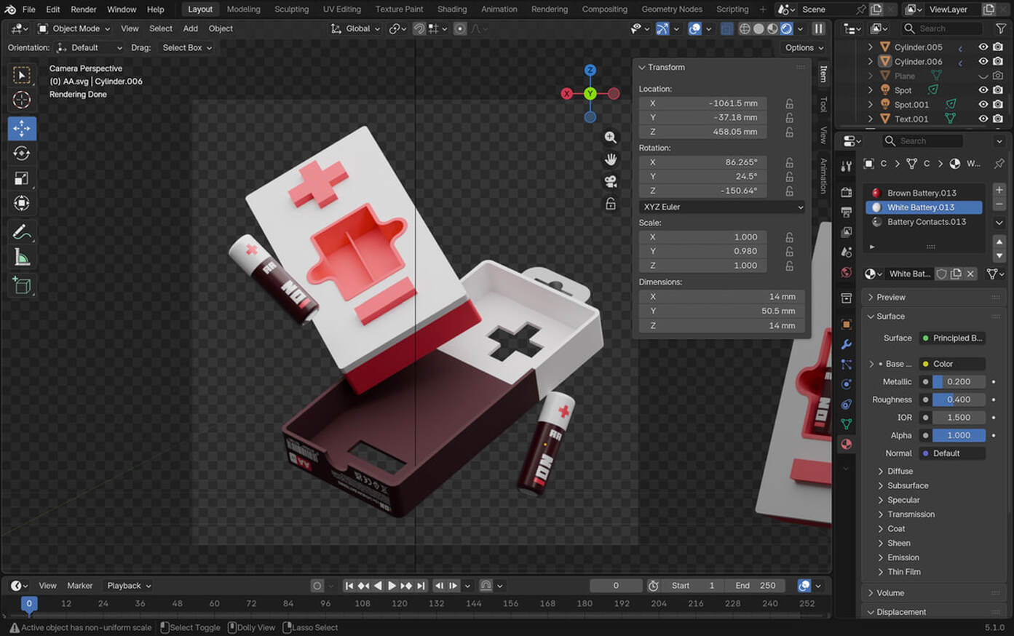The image size is (1014, 636).
Task: Toggle camera view icon in viewport
Action: click(611, 181)
